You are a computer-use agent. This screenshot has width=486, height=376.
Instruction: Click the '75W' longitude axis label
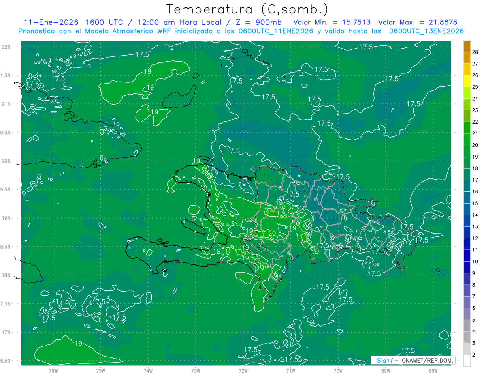point(101,370)
